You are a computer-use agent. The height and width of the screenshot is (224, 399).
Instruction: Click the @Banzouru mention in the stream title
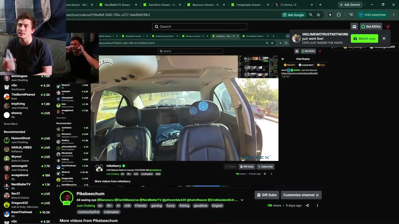point(105,200)
